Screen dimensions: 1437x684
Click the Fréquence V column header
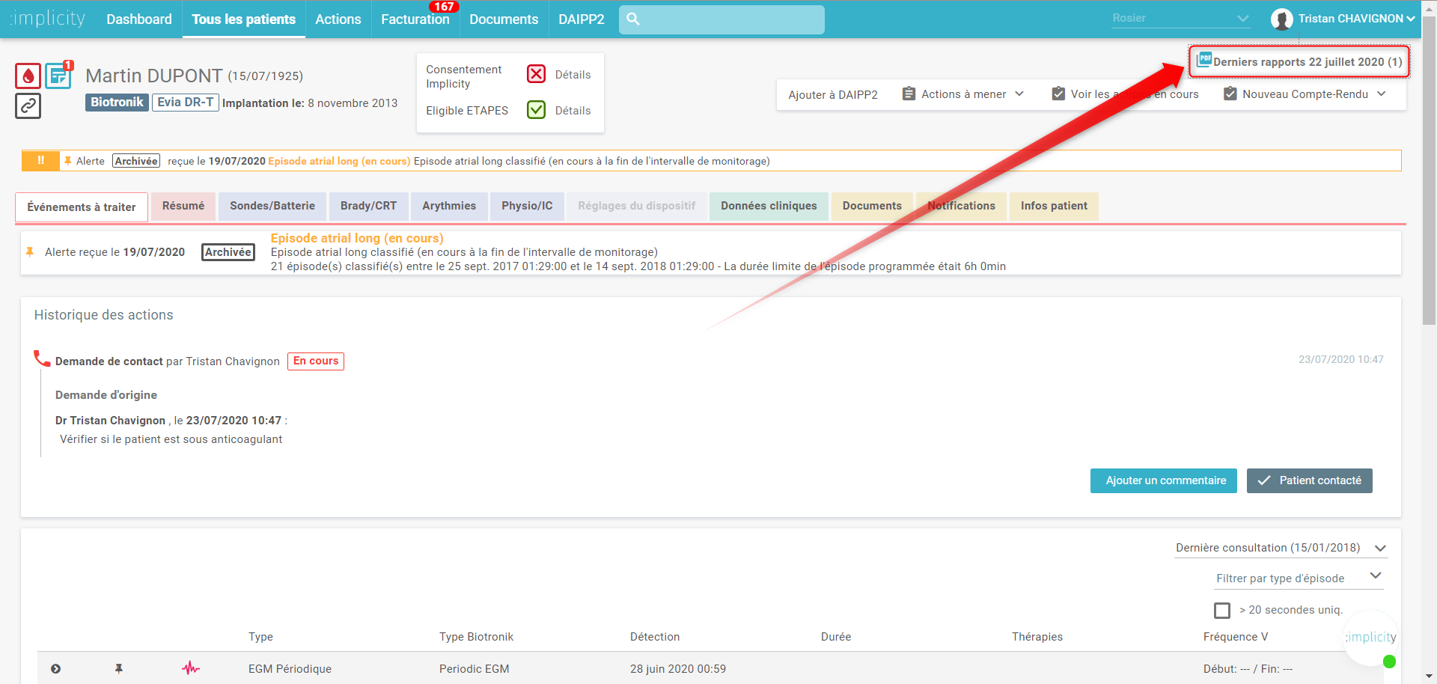pos(1236,637)
